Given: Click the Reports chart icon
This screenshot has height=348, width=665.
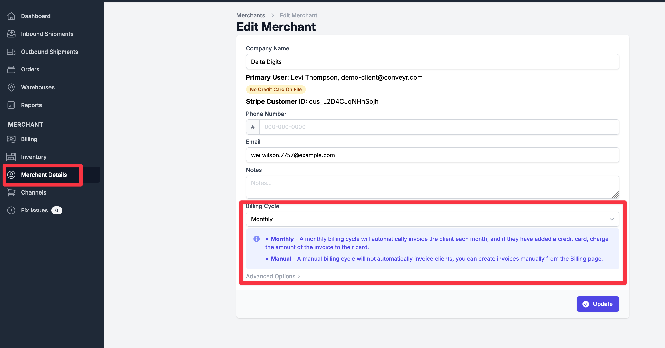Looking at the screenshot, I should pos(11,105).
